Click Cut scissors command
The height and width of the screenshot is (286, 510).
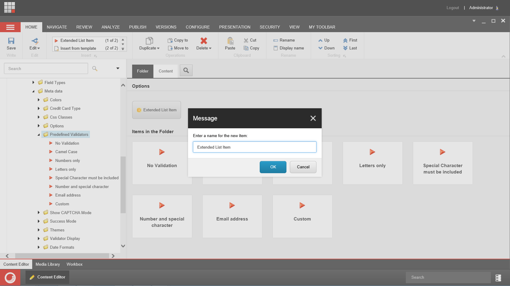250,40
